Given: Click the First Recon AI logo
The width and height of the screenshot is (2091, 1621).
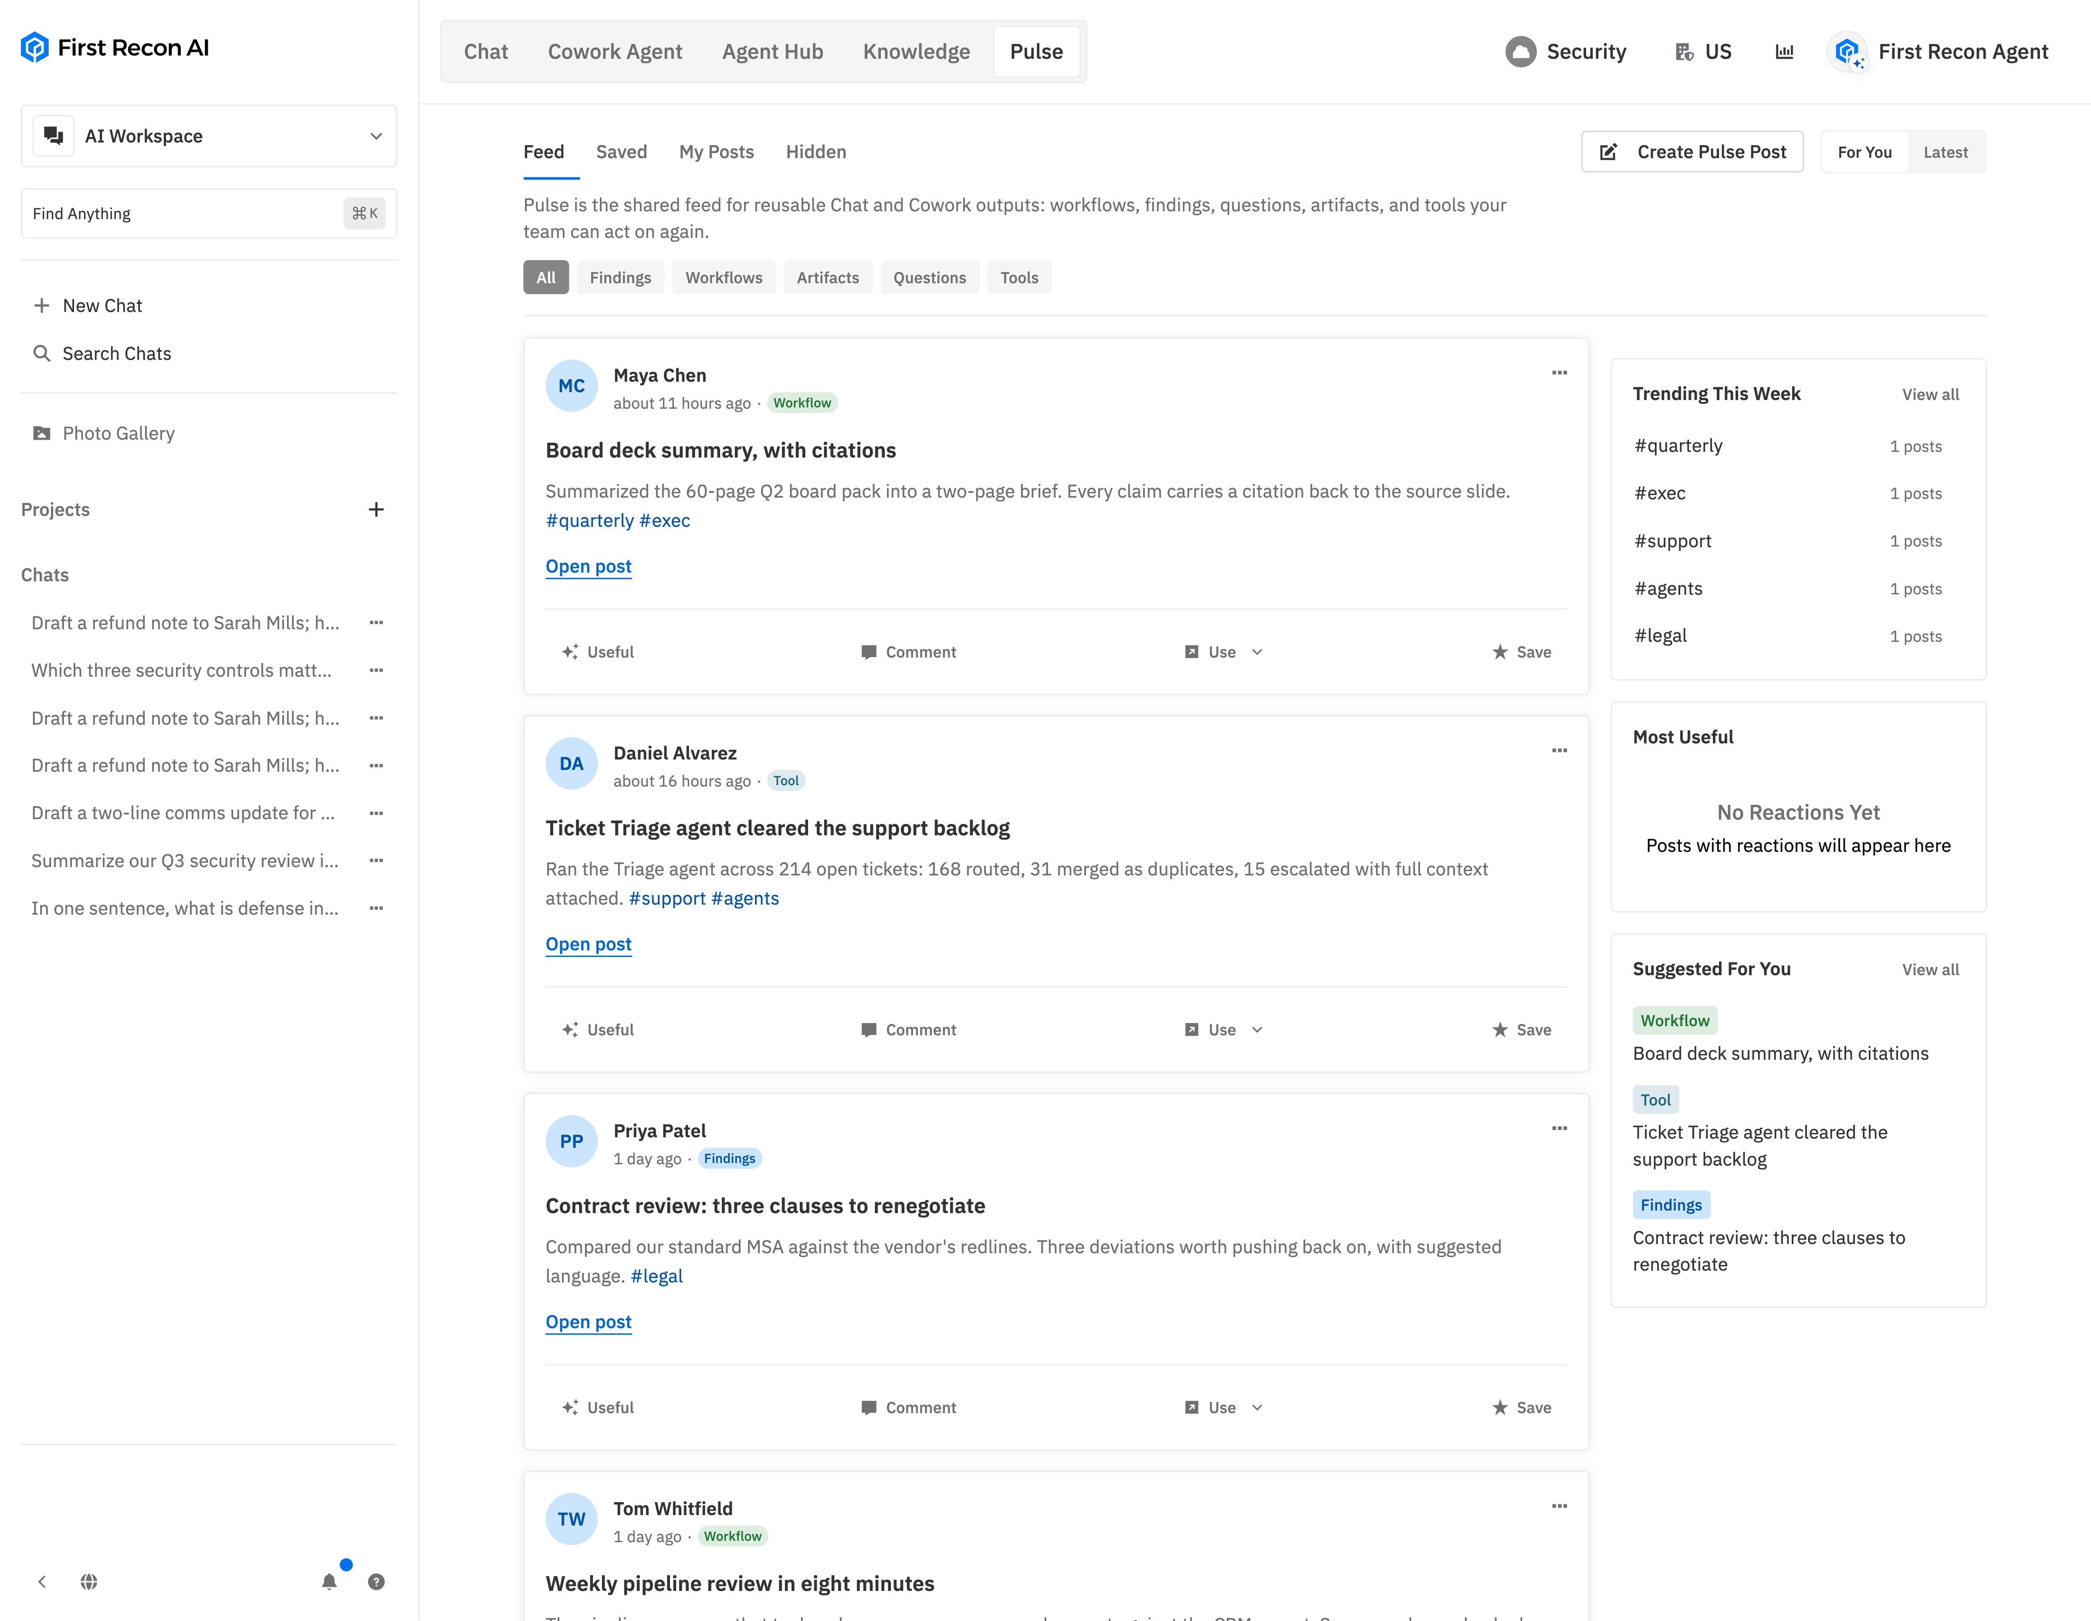Looking at the screenshot, I should pos(115,48).
